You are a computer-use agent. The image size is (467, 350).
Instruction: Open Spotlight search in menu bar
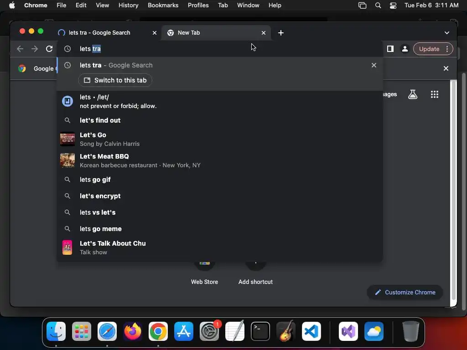[x=378, y=5]
